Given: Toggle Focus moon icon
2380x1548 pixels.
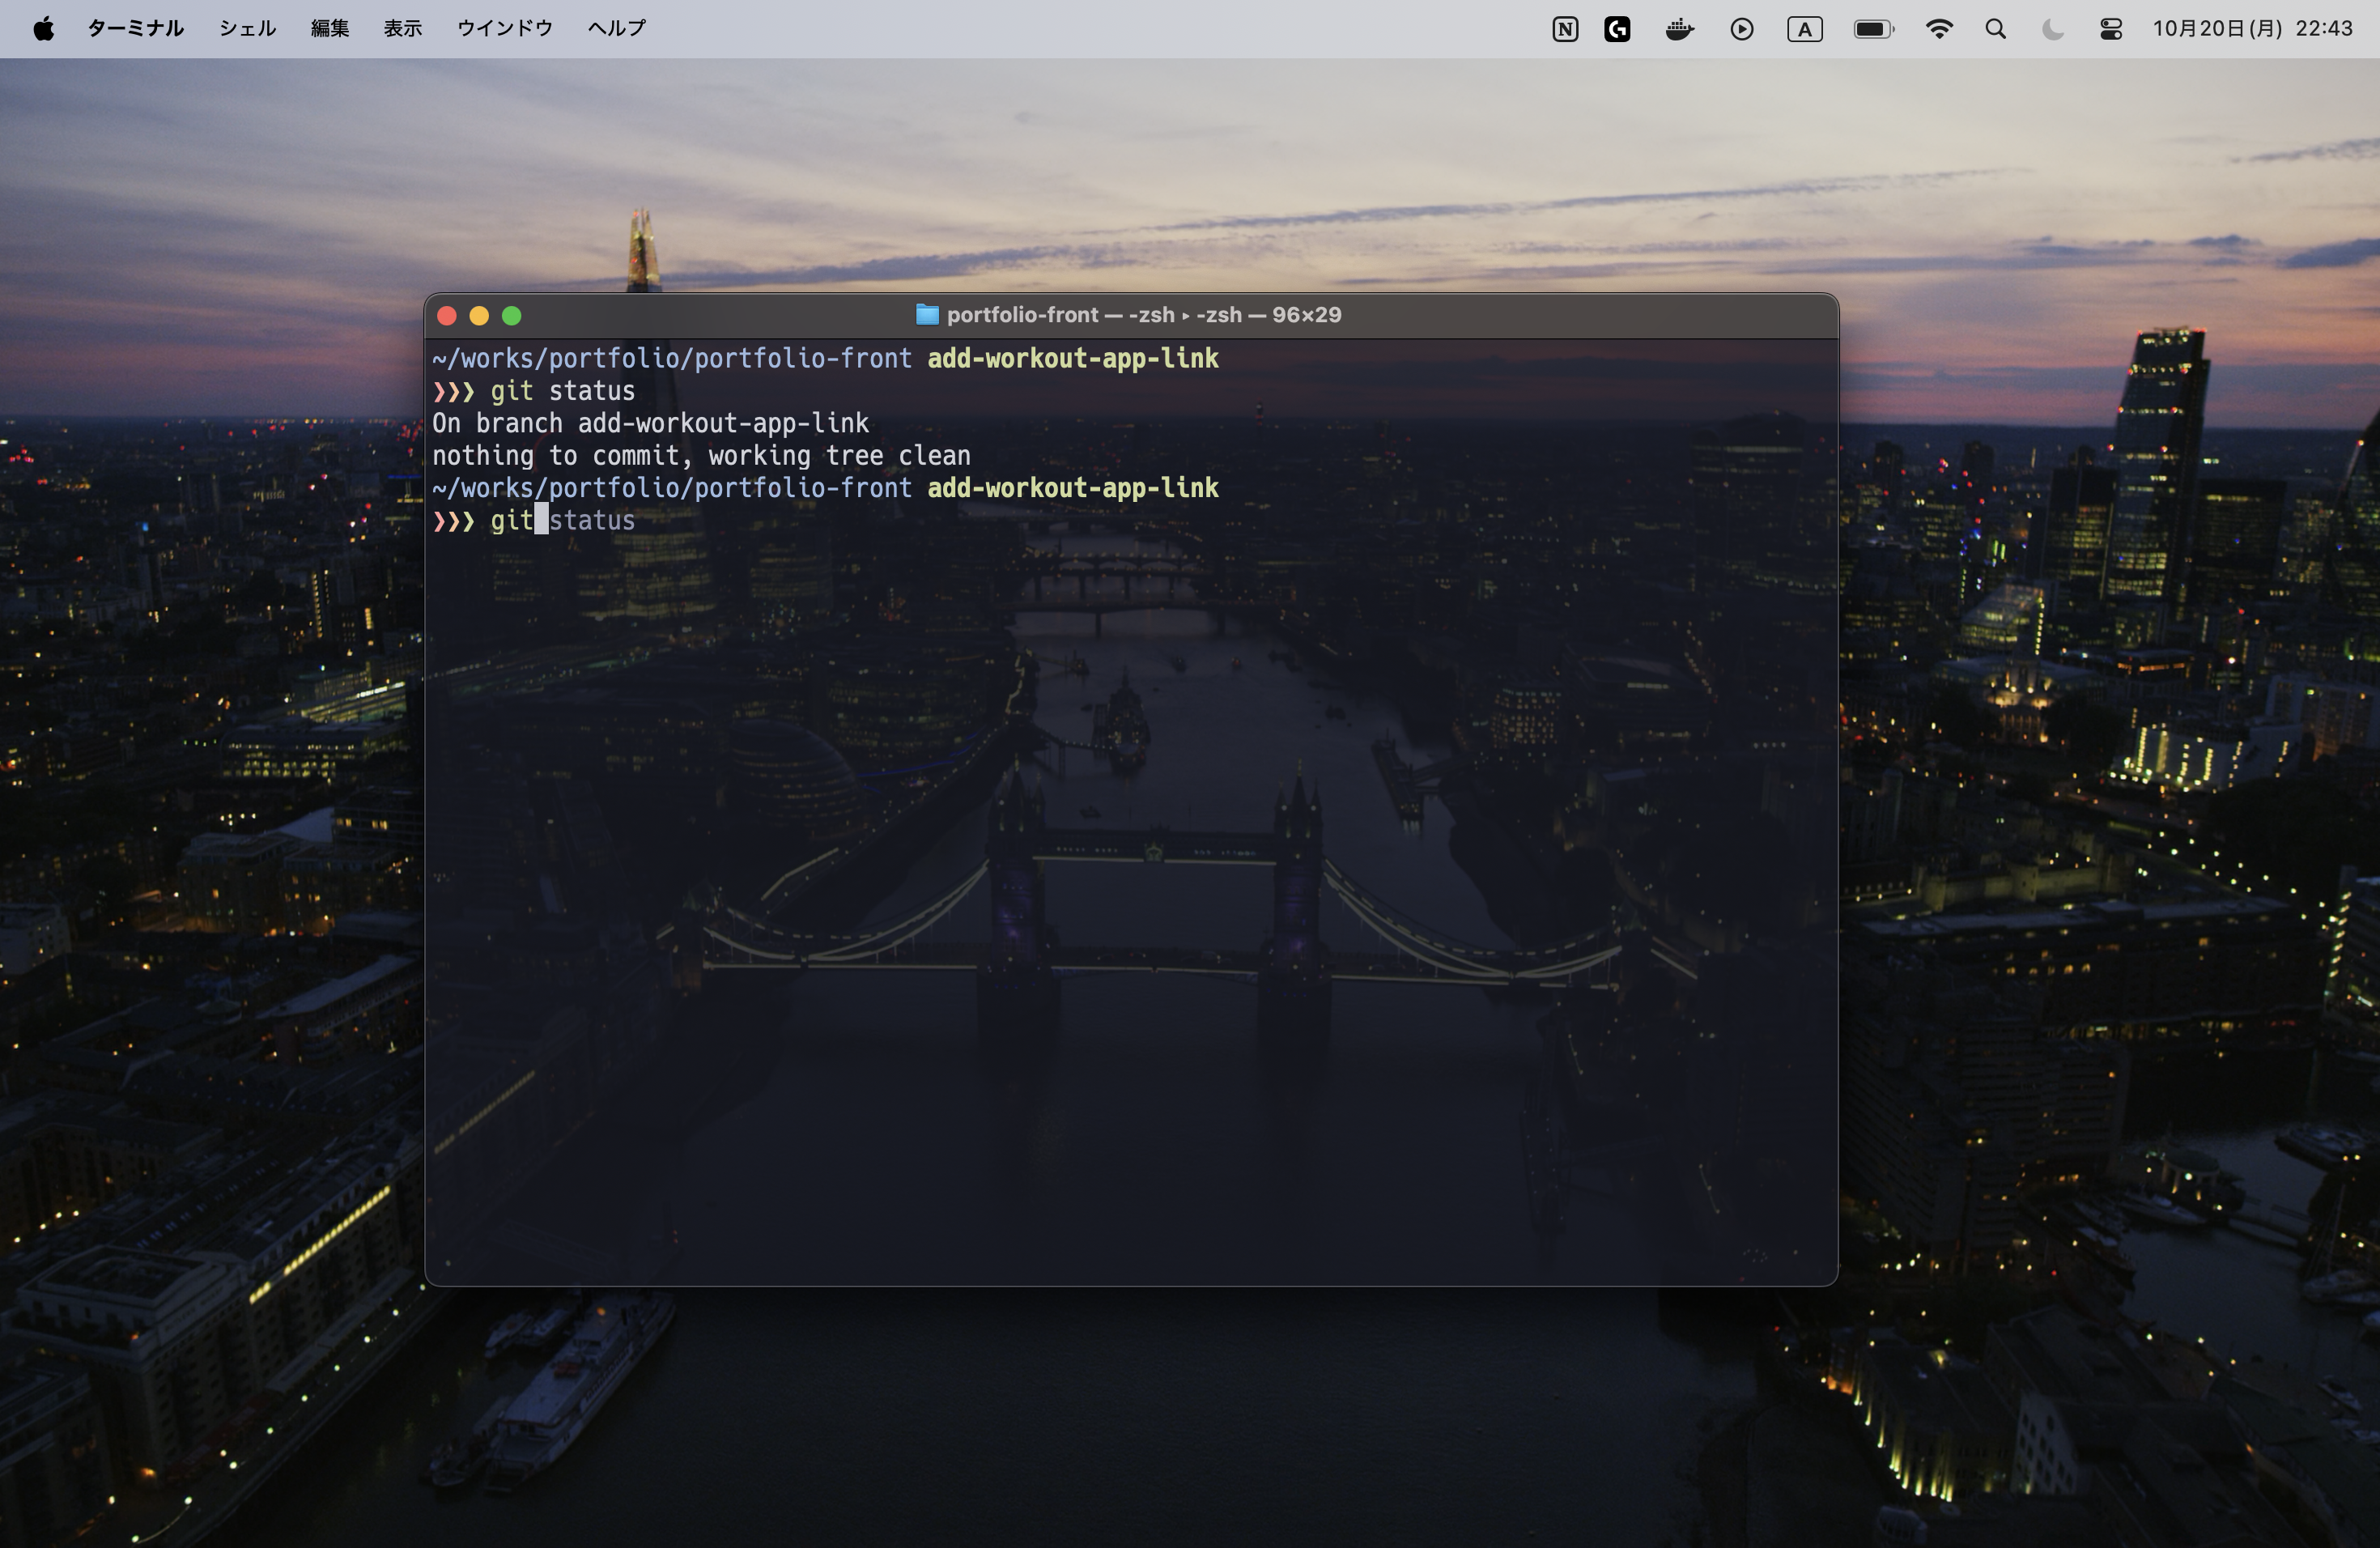Looking at the screenshot, I should 2052,30.
